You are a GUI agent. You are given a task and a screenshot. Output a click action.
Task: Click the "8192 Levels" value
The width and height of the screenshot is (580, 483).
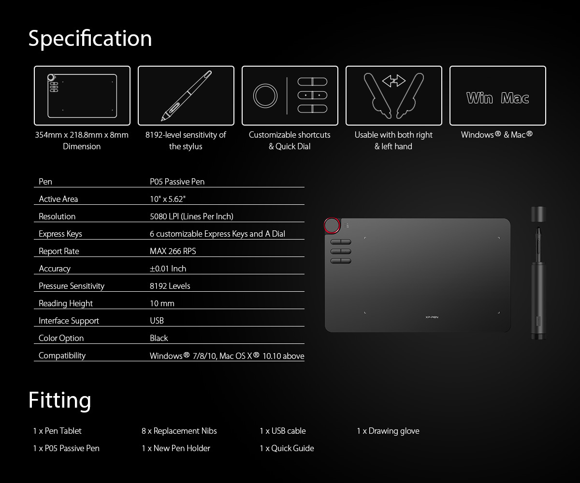[x=170, y=286]
